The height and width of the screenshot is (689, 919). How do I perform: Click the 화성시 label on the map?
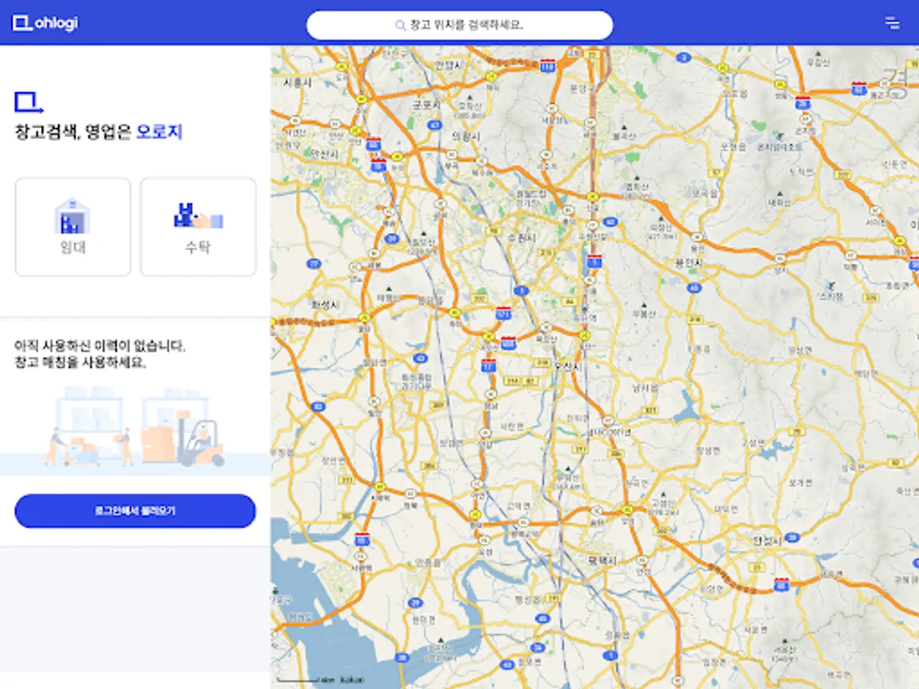[x=325, y=304]
